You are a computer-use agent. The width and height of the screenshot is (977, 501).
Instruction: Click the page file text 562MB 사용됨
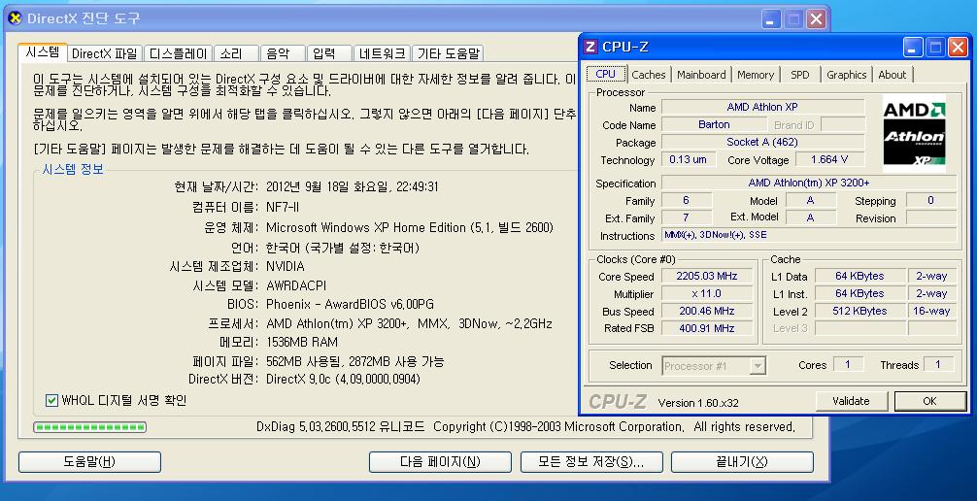tap(304, 361)
